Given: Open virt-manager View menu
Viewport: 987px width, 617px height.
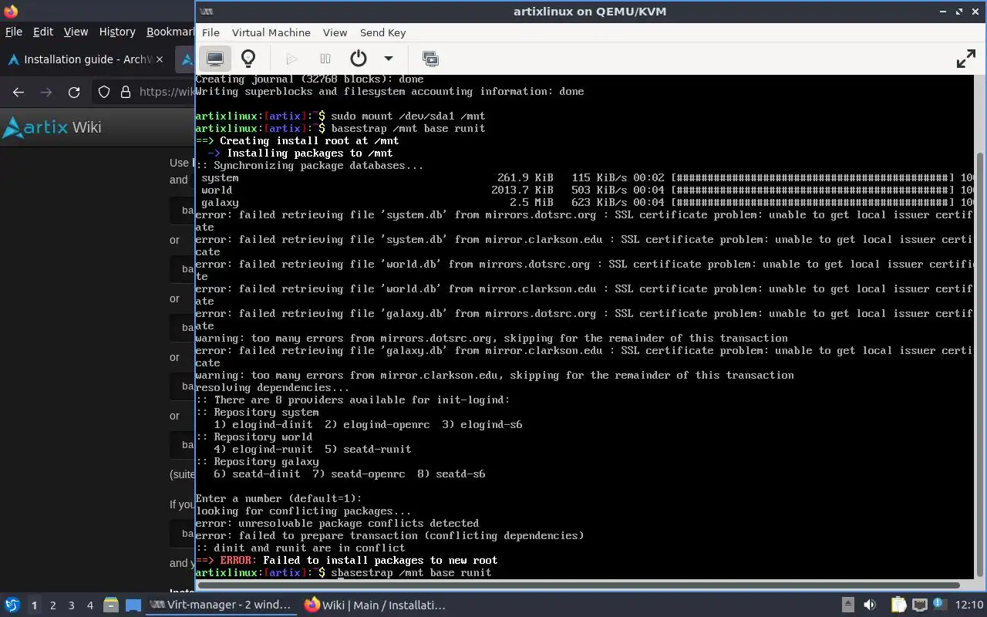Looking at the screenshot, I should pos(335,32).
